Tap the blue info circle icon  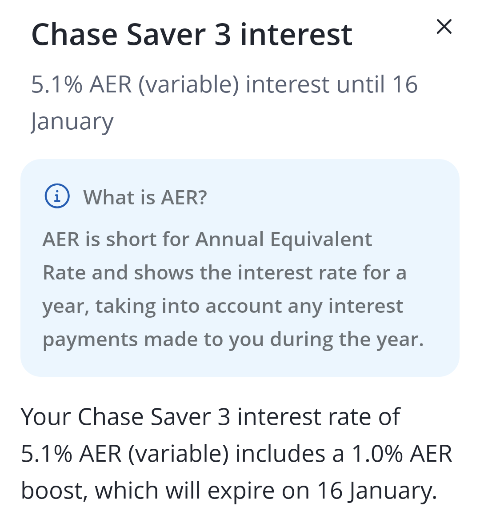57,196
